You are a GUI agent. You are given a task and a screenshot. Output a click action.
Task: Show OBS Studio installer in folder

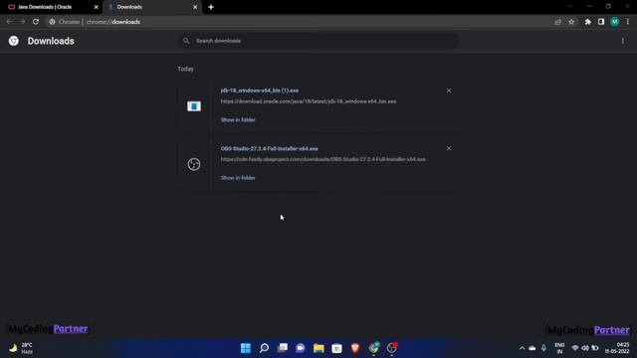tap(238, 178)
